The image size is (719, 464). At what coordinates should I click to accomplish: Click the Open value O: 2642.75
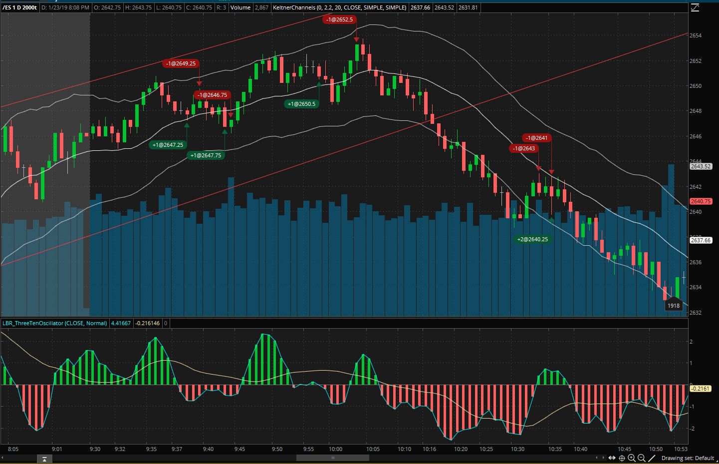point(107,7)
